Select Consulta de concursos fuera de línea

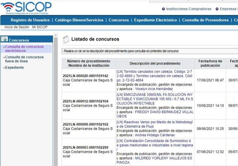pos(24,59)
